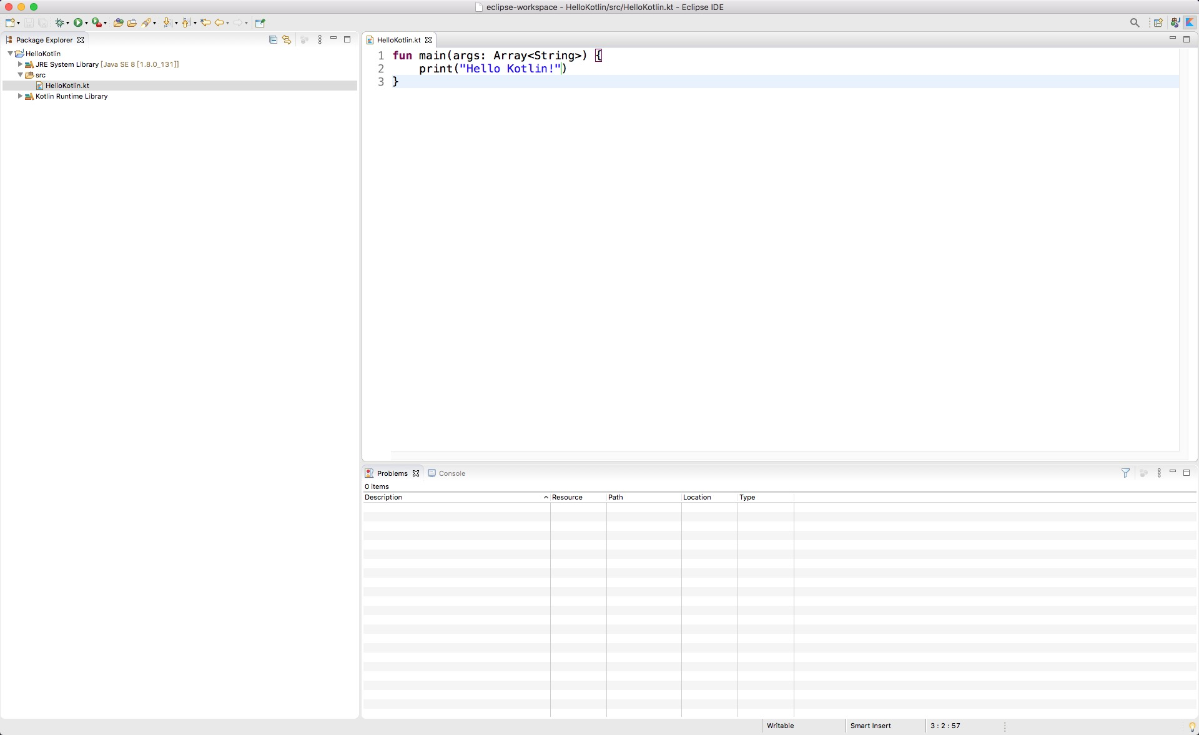Click the Smart Insert status bar entry
This screenshot has width=1199, height=735.
pyautogui.click(x=871, y=726)
